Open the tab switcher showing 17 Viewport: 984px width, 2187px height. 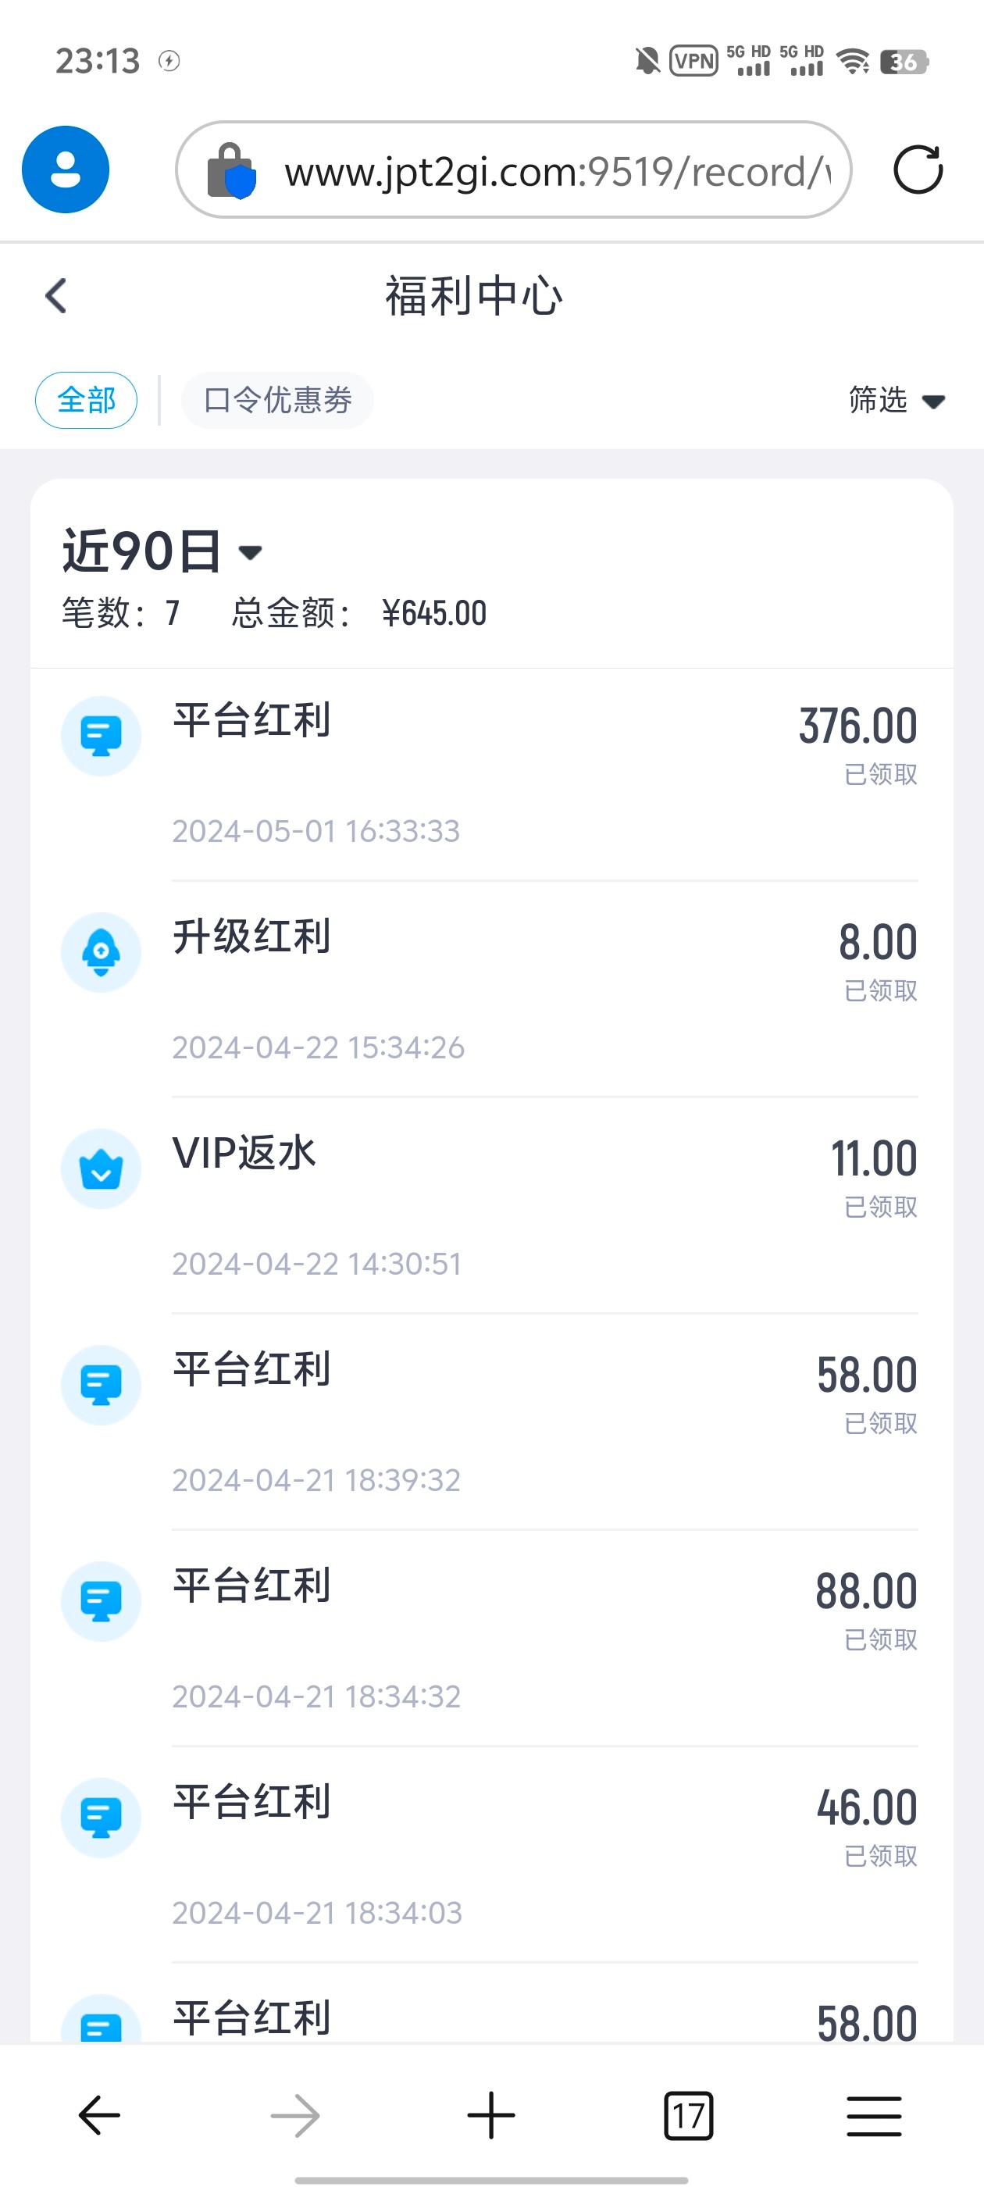pyautogui.click(x=688, y=2116)
